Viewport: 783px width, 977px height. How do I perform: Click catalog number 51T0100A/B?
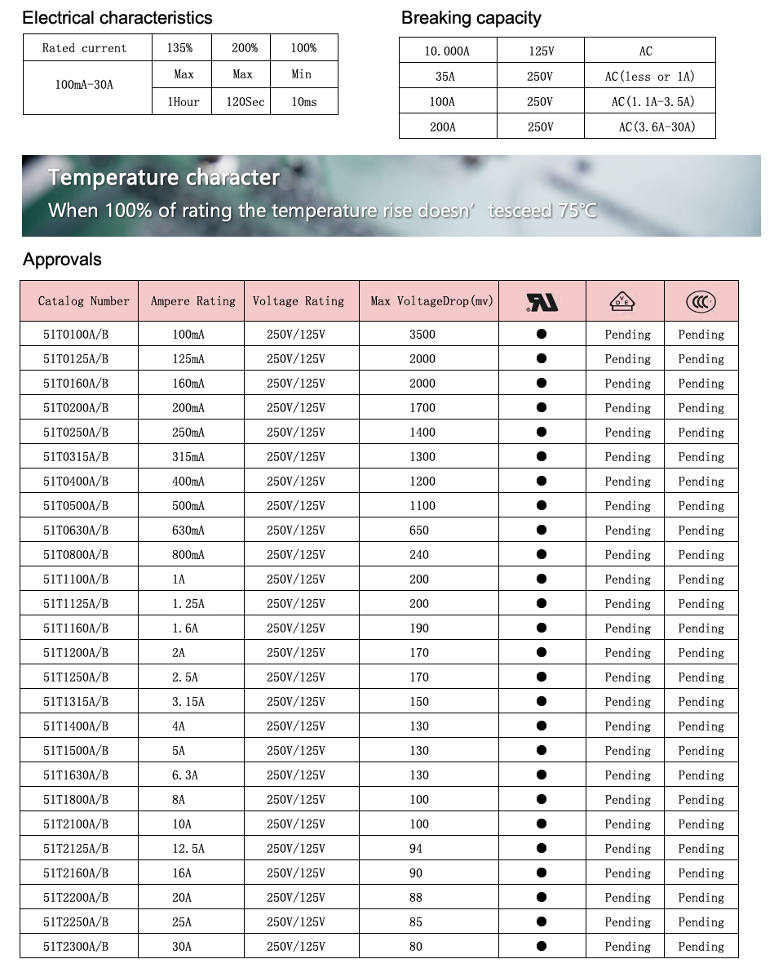pyautogui.click(x=76, y=335)
